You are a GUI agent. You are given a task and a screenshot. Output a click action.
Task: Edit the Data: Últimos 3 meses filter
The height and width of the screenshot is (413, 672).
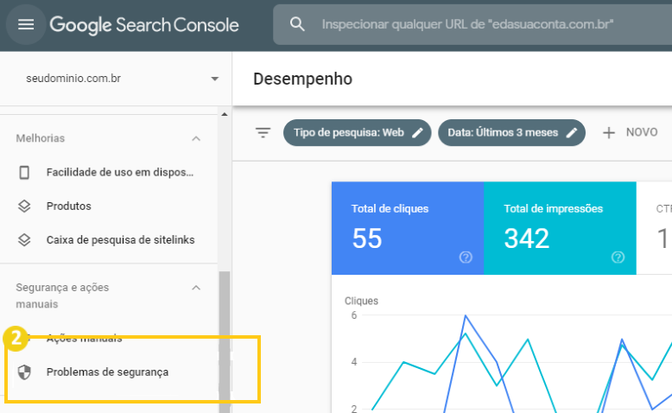(x=511, y=132)
